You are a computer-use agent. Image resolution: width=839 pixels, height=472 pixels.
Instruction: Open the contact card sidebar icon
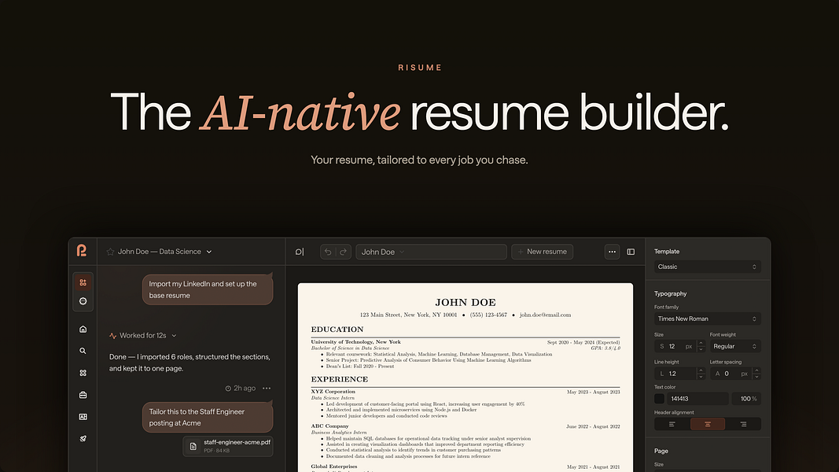[83, 417]
